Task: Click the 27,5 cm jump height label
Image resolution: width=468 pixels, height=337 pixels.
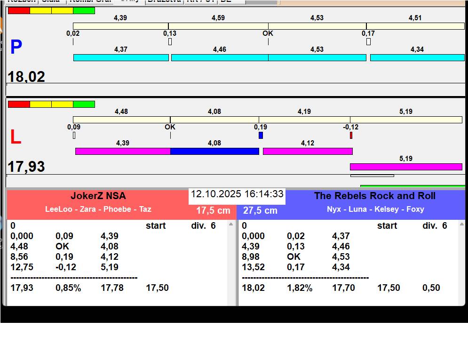Action: point(260,211)
